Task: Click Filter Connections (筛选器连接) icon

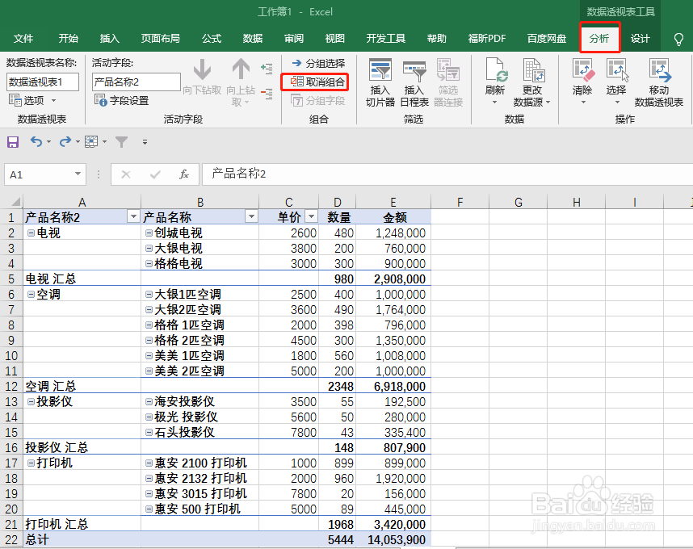Action: point(448,71)
